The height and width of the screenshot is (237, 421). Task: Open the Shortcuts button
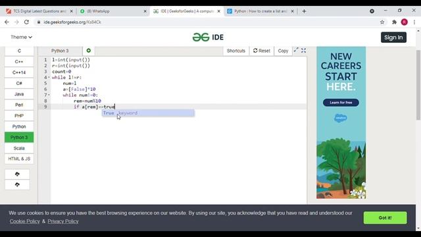235,51
